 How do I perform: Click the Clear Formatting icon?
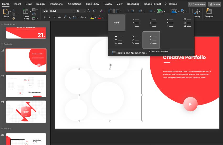click(x=102, y=11)
